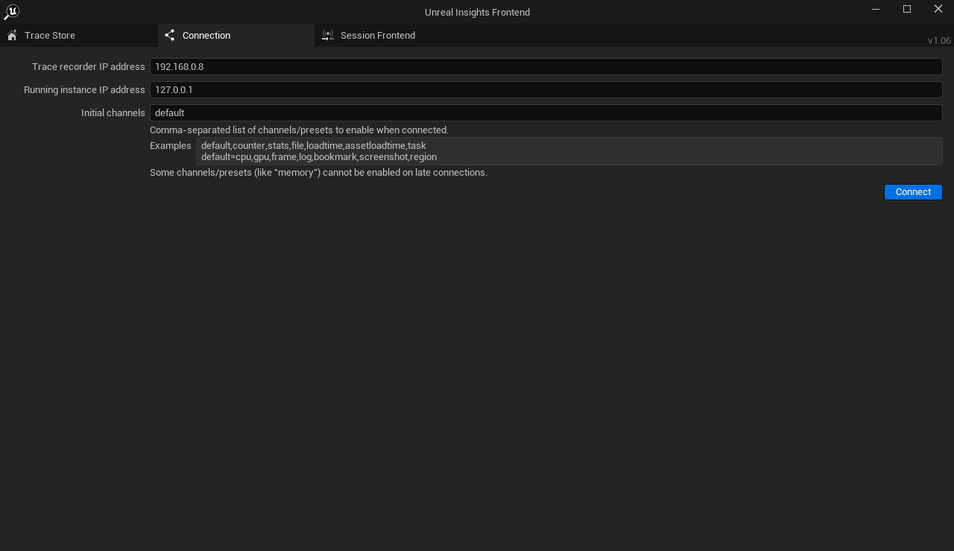The image size is (954, 551).
Task: Click the 'Trace recorder IP address' label
Action: pos(89,67)
